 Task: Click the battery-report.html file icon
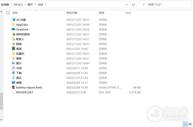point(14,87)
